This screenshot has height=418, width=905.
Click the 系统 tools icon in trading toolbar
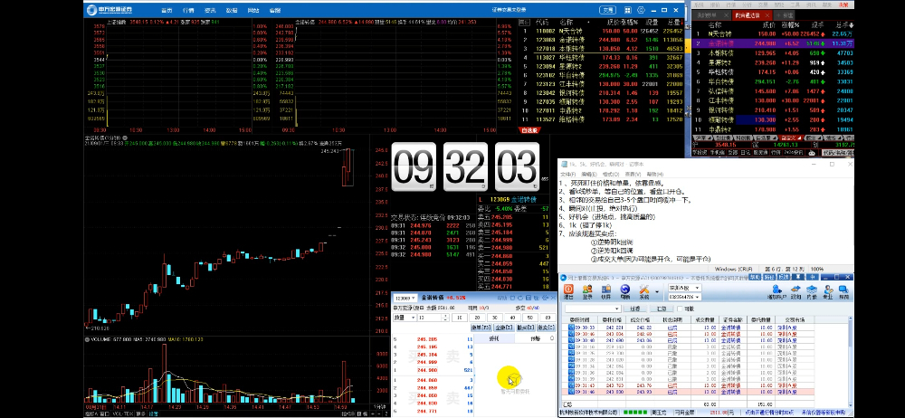pos(644,292)
